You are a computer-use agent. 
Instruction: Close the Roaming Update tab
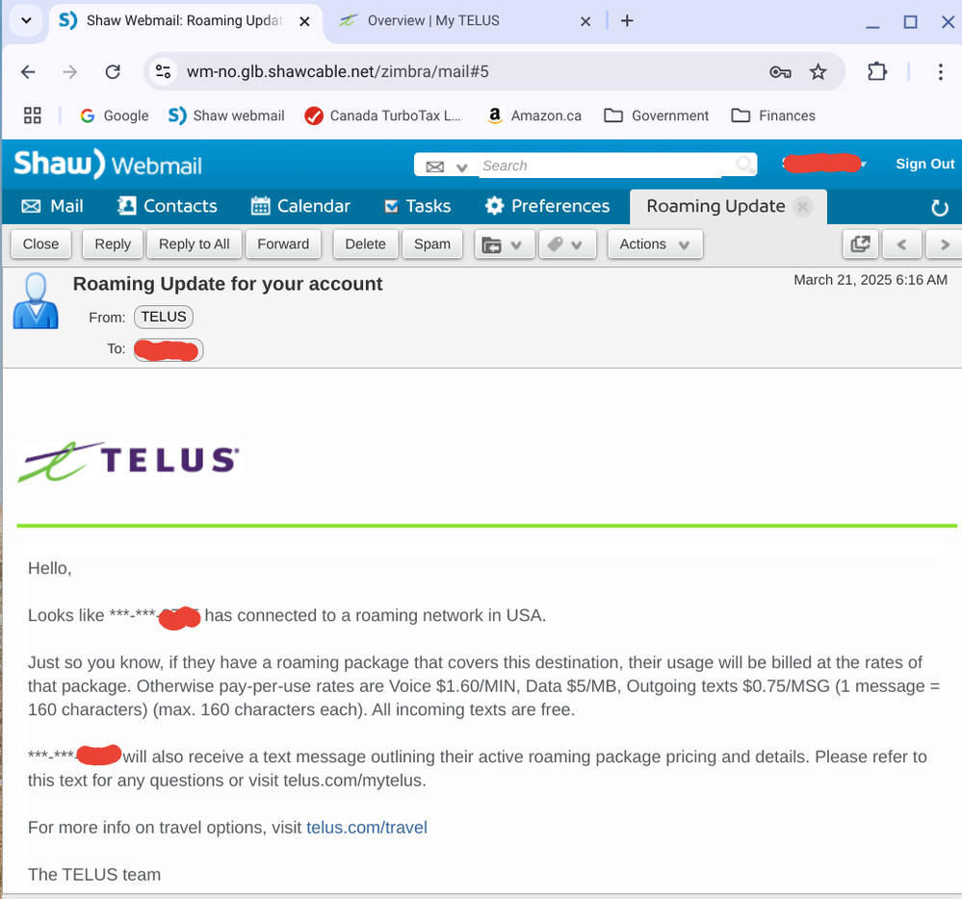[804, 206]
